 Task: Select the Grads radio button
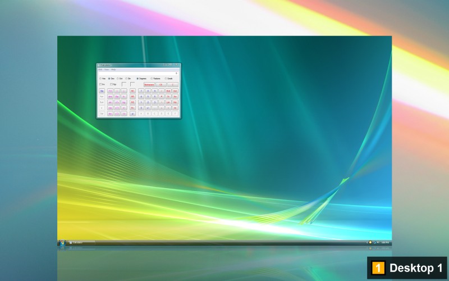[169, 79]
